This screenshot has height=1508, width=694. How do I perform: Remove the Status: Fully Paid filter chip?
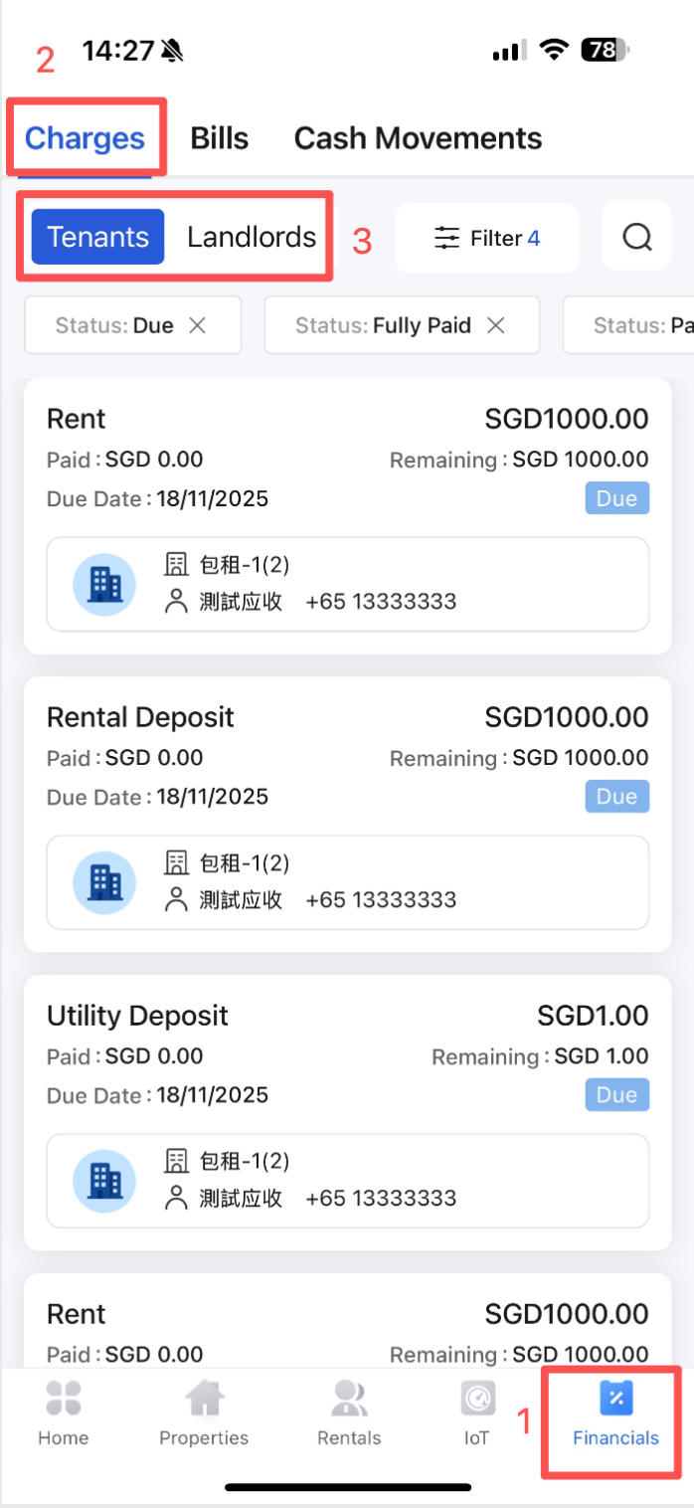point(495,325)
